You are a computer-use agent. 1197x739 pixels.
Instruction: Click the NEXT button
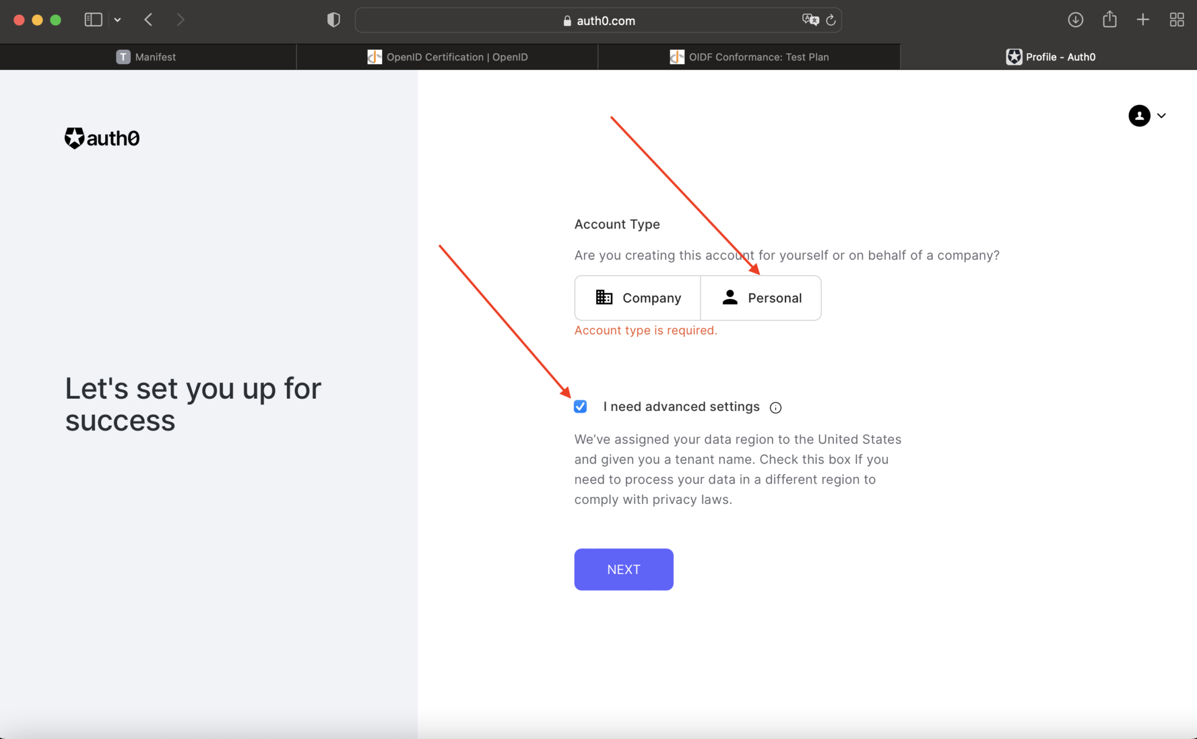(x=623, y=569)
